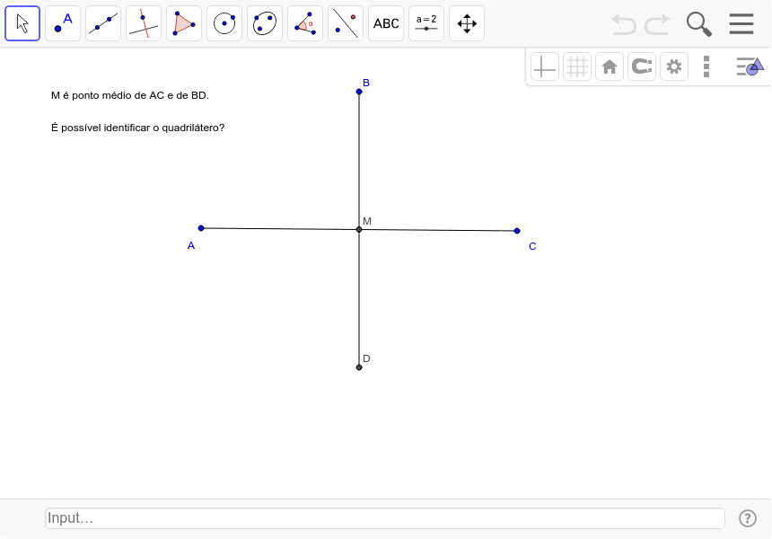Open the input help question mark

748,518
